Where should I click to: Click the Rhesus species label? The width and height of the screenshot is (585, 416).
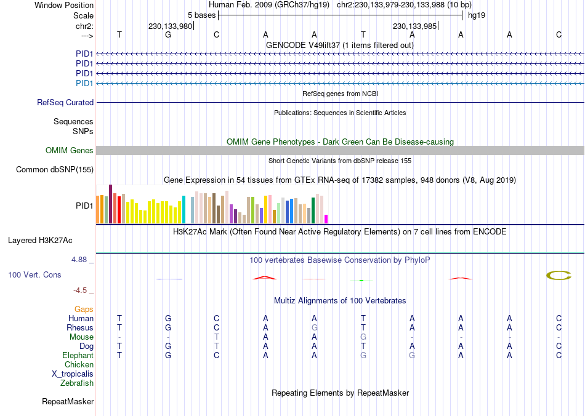pos(80,328)
